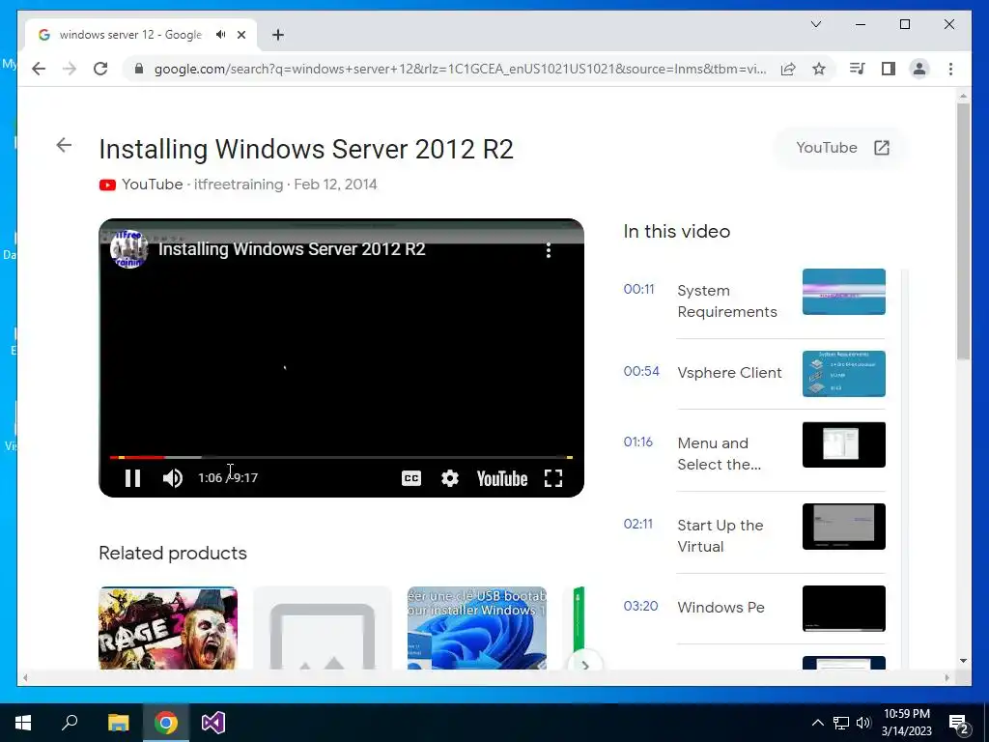
Task: Open Windows Start menu
Action: pos(23,723)
